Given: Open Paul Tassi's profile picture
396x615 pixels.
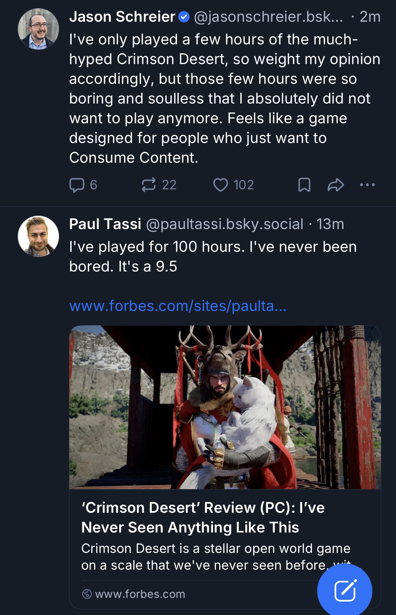Looking at the screenshot, I should [38, 236].
